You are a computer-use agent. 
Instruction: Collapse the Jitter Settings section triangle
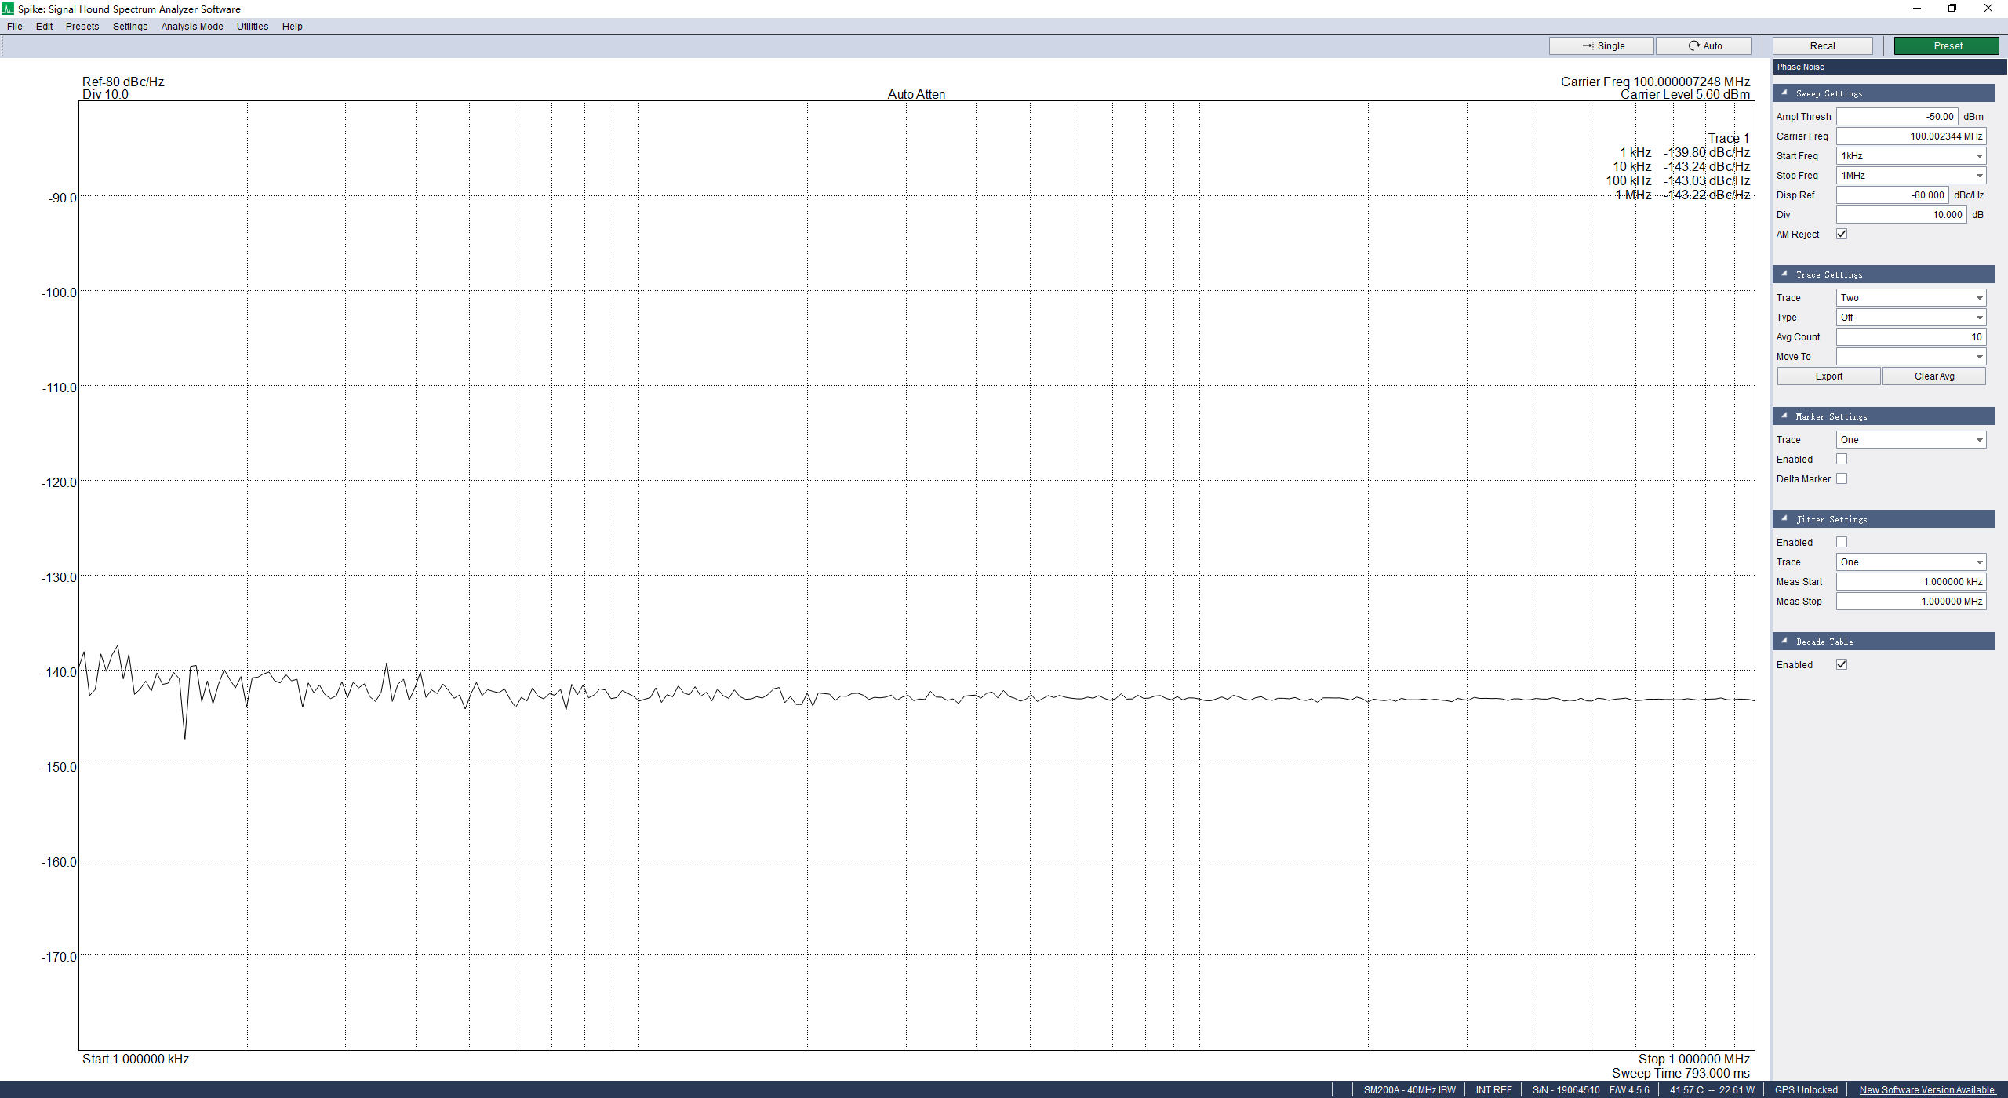click(1784, 519)
